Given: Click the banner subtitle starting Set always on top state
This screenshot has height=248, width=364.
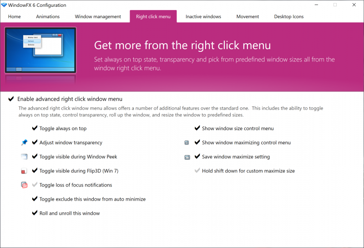Looking at the screenshot, I should (214, 64).
